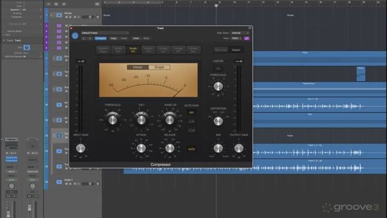Image resolution: width=387 pixels, height=218 pixels.
Task: Click the Drums track pan knob
Action: pyautogui.click(x=98, y=17)
